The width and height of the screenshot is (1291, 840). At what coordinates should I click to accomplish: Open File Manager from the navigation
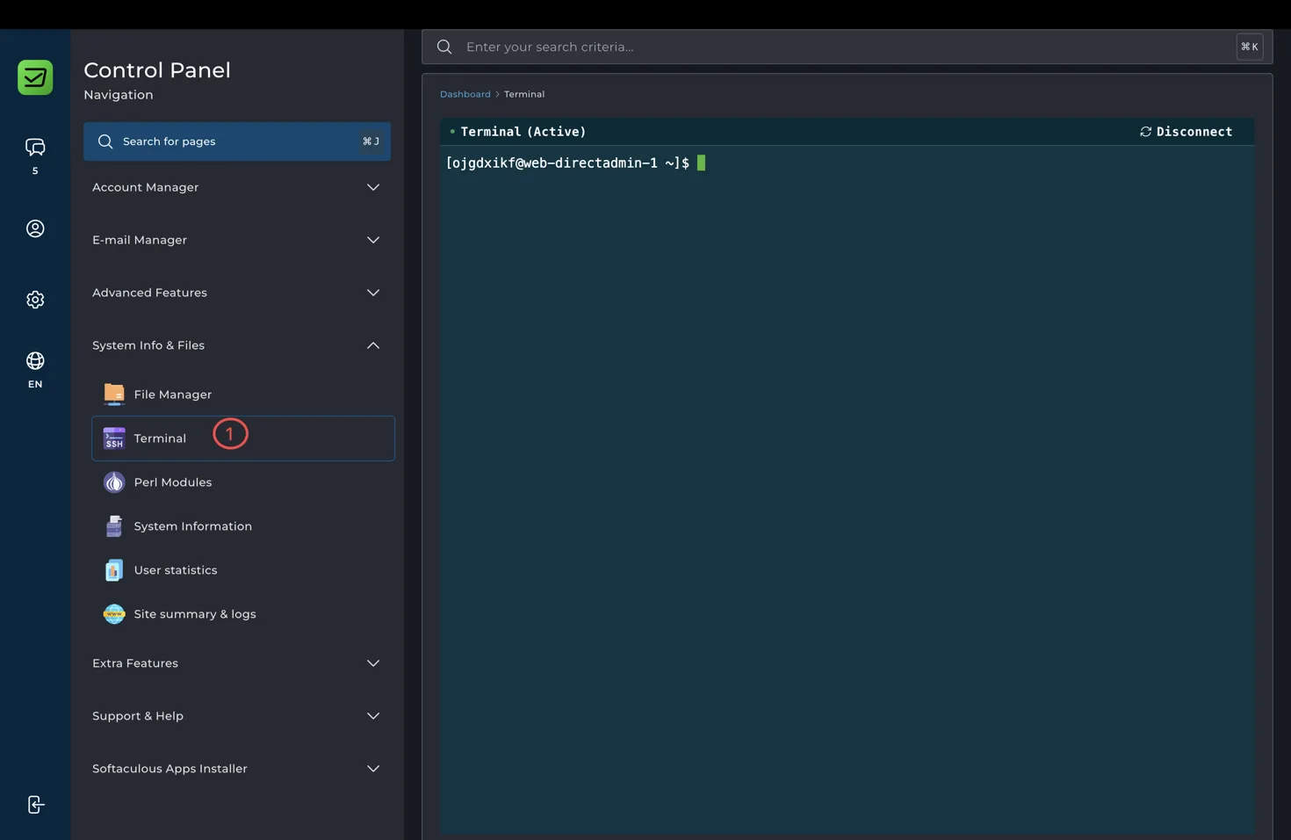243,395
